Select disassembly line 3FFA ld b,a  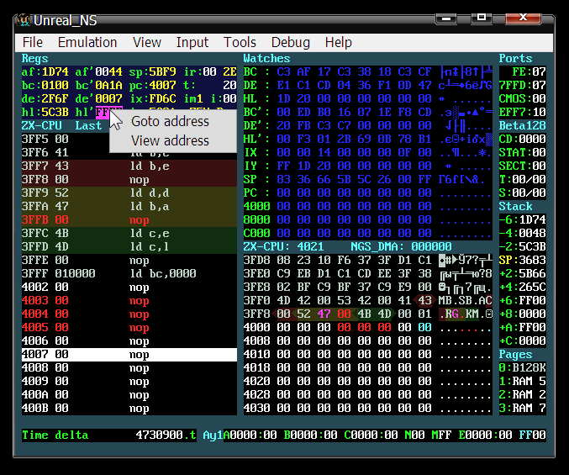tap(129, 207)
